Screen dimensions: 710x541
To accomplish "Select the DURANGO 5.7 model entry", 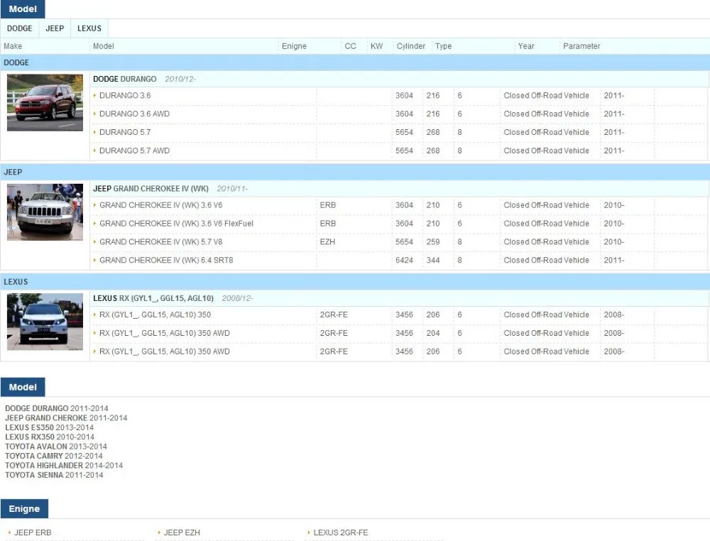I will tap(125, 132).
